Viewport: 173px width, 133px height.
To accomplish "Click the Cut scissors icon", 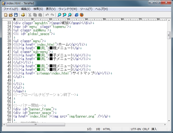I will pos(30,15).
